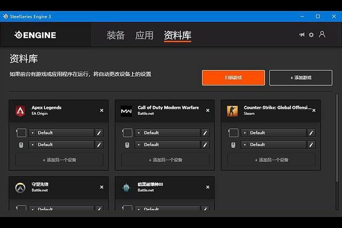
Task: Edit Apex Legends mouse config with pencil
Action: (99, 145)
